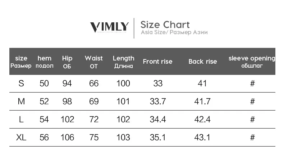Click back rise value 43.1
Viewport: 284px width, 162px height.
[x=202, y=138]
